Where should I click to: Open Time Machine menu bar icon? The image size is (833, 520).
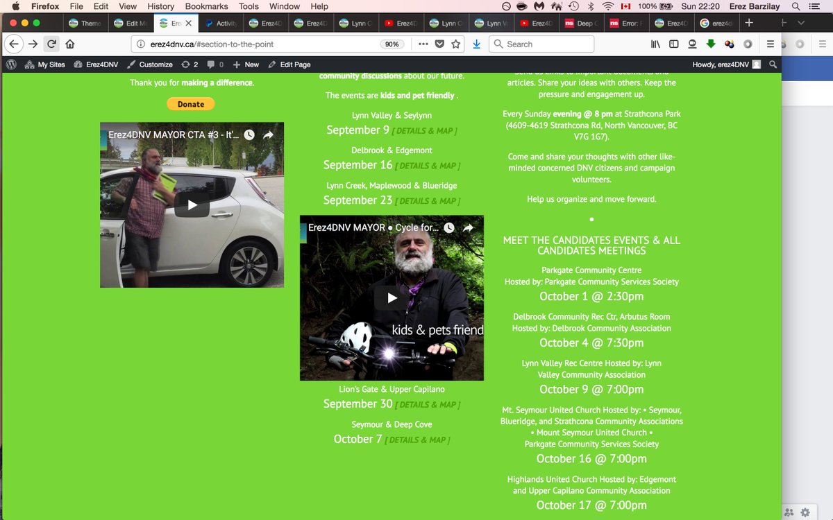[x=573, y=6]
